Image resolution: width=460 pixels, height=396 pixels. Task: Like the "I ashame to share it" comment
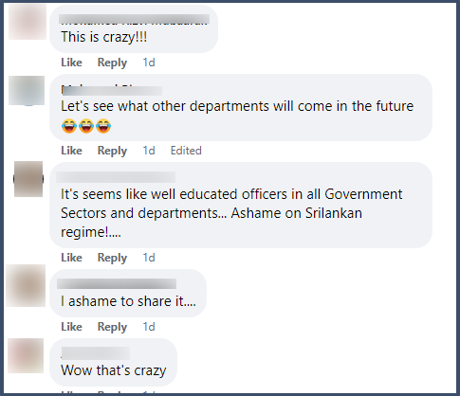coord(71,327)
